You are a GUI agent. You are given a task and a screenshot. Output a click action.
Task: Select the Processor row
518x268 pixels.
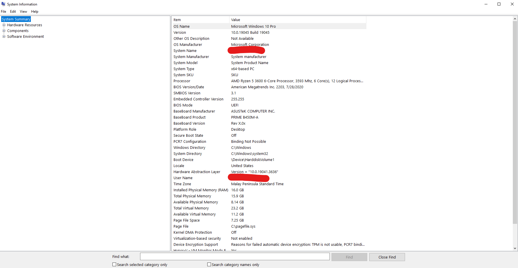coord(269,81)
